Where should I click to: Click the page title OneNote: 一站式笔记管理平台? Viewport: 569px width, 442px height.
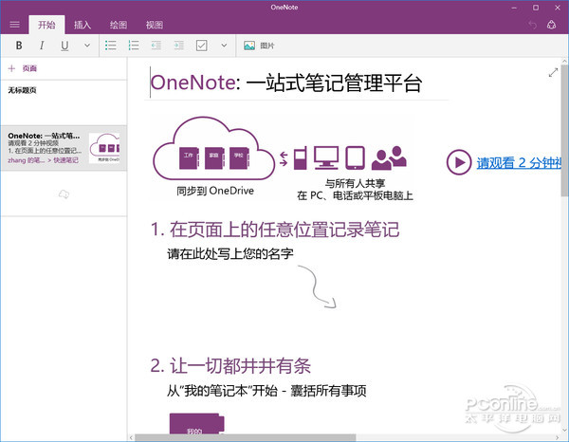pos(286,83)
